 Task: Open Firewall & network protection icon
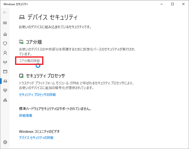[x=5, y=62]
